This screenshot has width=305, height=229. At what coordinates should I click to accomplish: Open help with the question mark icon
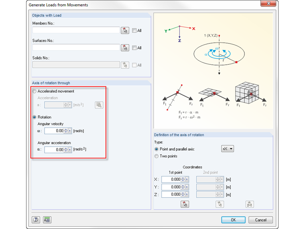36,220
